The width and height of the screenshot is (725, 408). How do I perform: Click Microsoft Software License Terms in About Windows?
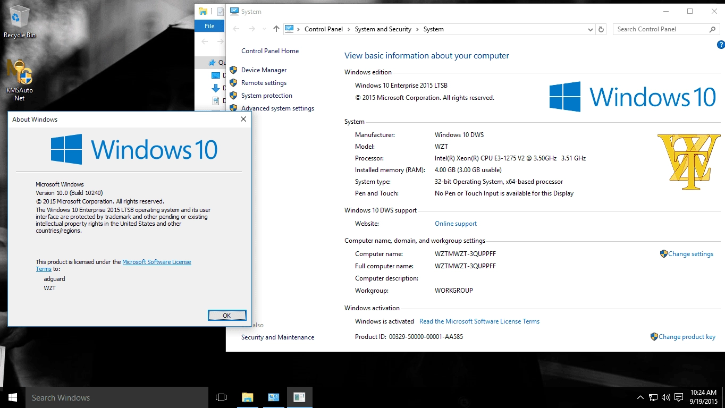tap(156, 262)
